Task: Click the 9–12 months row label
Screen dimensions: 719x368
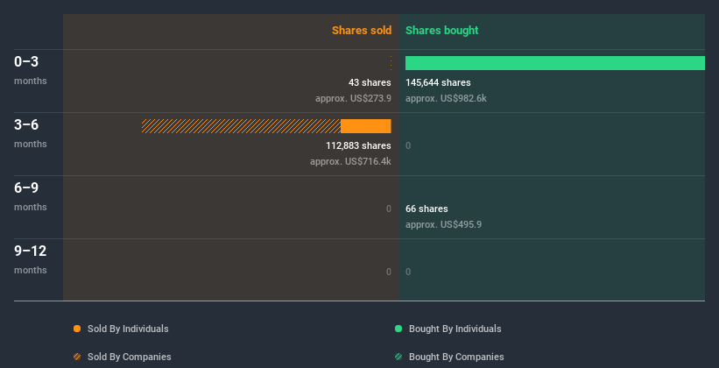Action: pyautogui.click(x=31, y=259)
